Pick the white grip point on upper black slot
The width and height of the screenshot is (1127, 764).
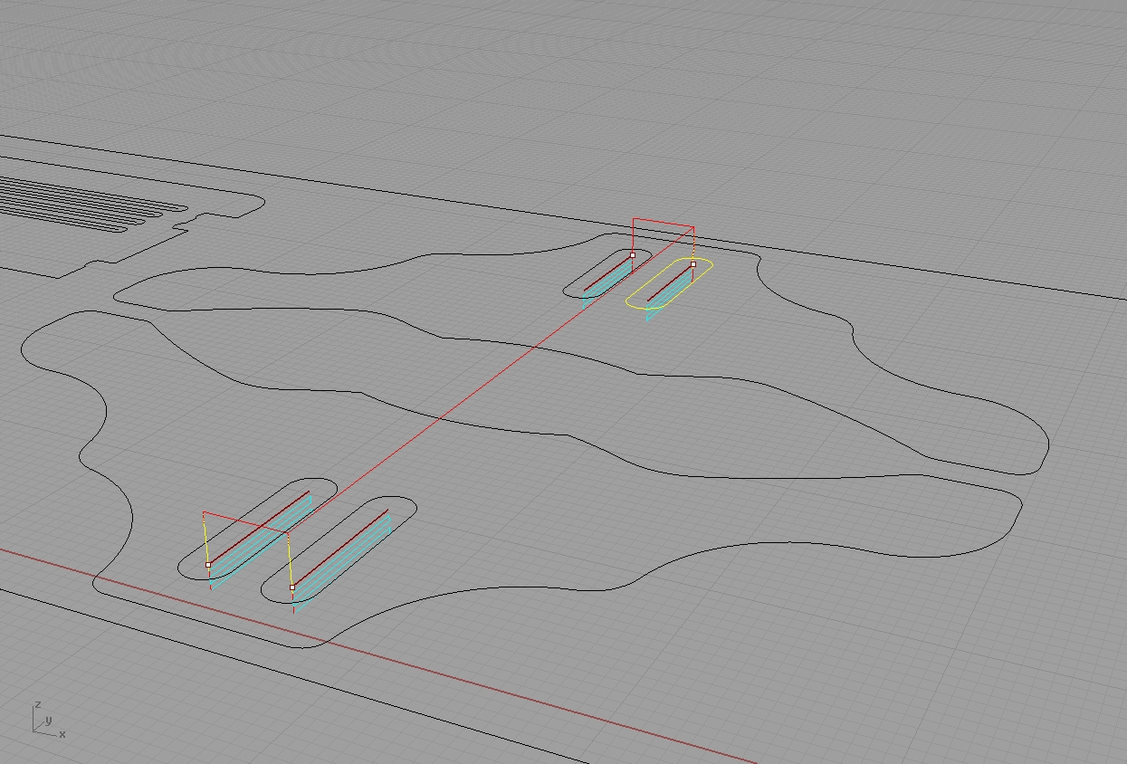[x=633, y=255]
